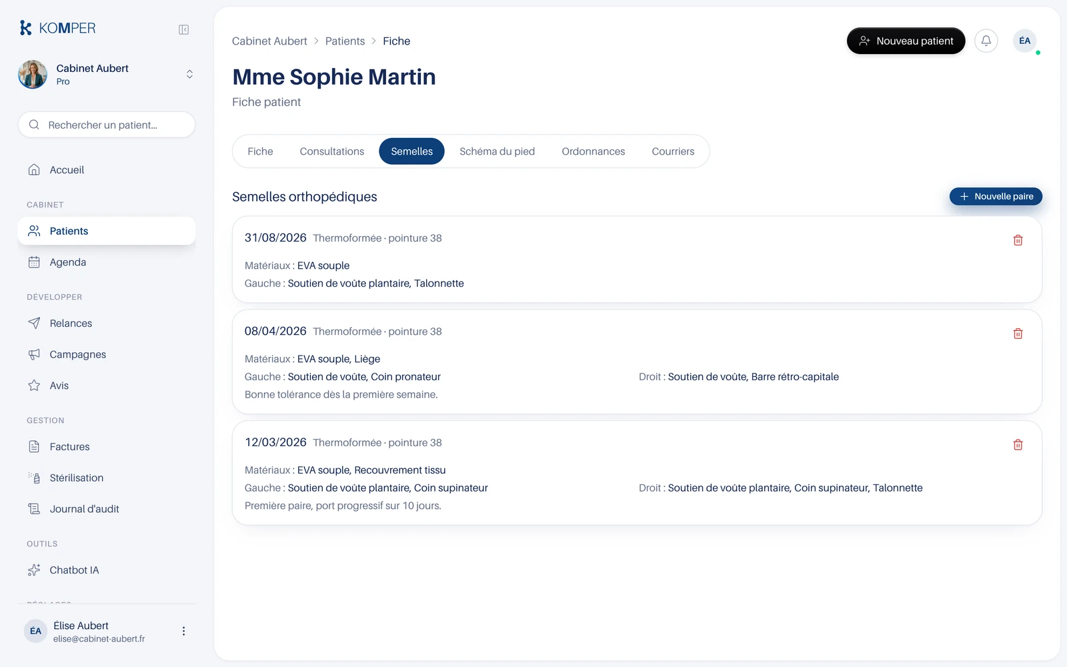Viewport: 1067px width, 667px height.
Task: Open Stérilisation page
Action: 107,478
